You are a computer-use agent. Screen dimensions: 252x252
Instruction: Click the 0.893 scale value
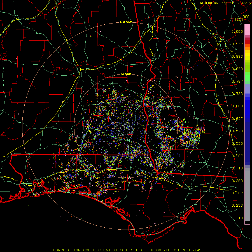coord(237,56)
